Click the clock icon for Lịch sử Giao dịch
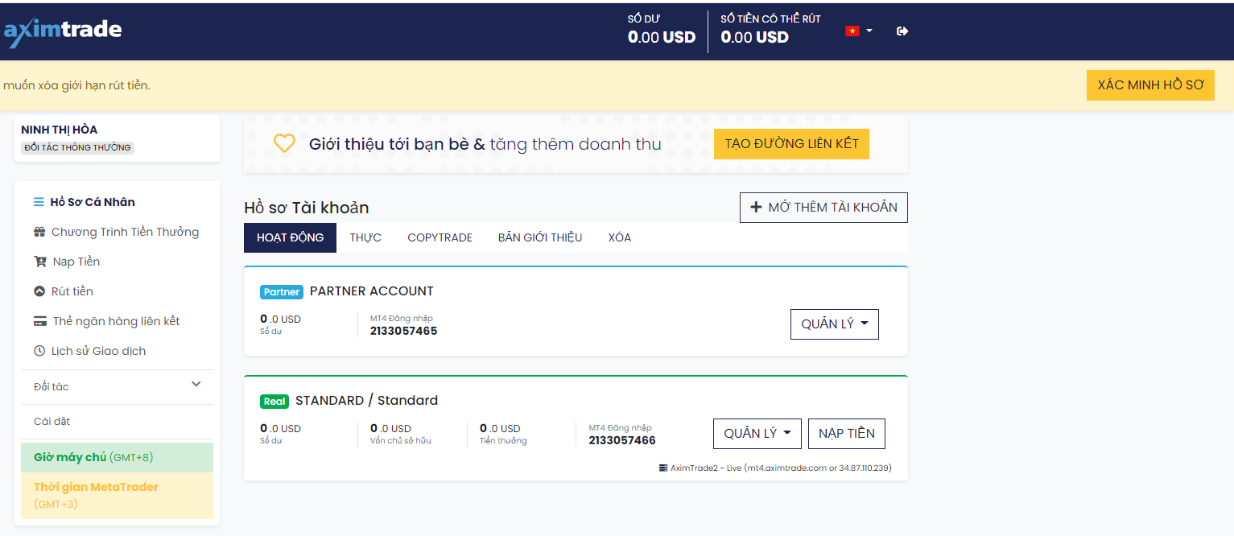Viewport: 1234px width, 536px height. 39,351
